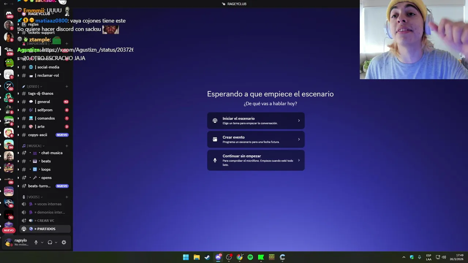The image size is (468, 263).
Task: Collapse the MUSICA category
Action: pyautogui.click(x=33, y=146)
